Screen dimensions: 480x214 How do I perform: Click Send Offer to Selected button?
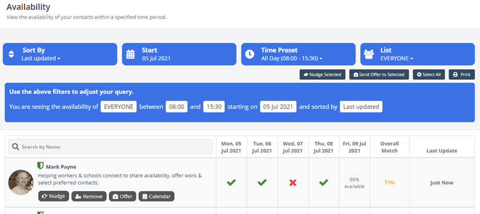(x=379, y=75)
